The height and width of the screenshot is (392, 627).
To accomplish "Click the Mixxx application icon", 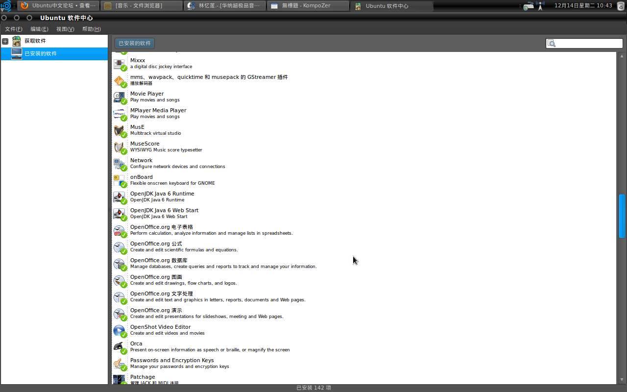I will click(x=120, y=64).
